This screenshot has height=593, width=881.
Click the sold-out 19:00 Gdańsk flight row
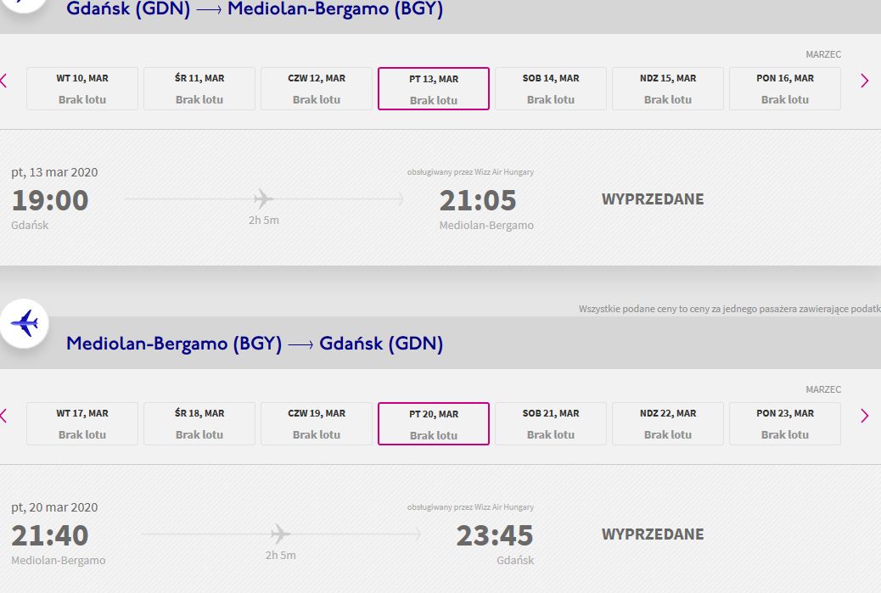356,200
